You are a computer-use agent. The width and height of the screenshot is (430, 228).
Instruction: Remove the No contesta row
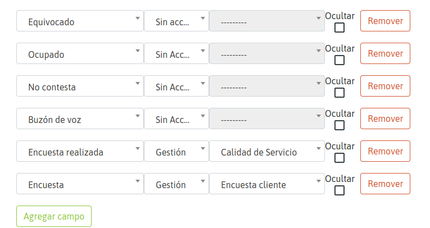point(385,86)
